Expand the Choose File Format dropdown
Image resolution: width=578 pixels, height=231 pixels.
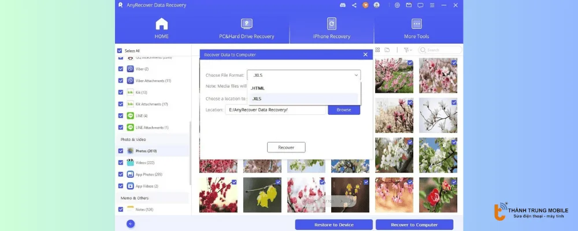click(x=303, y=75)
